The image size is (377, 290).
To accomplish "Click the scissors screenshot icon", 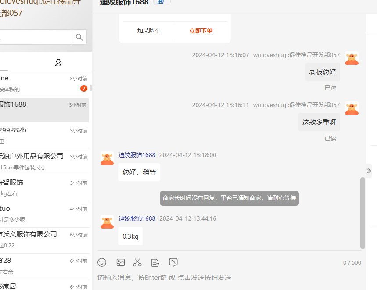I will coord(137,262).
